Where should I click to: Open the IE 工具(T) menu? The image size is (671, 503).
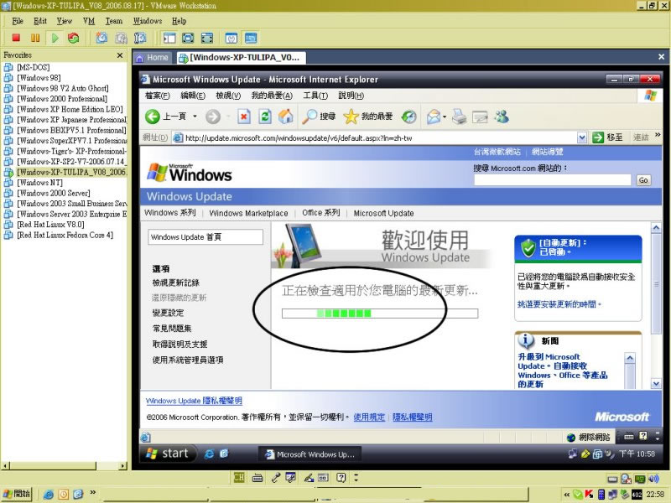(315, 96)
